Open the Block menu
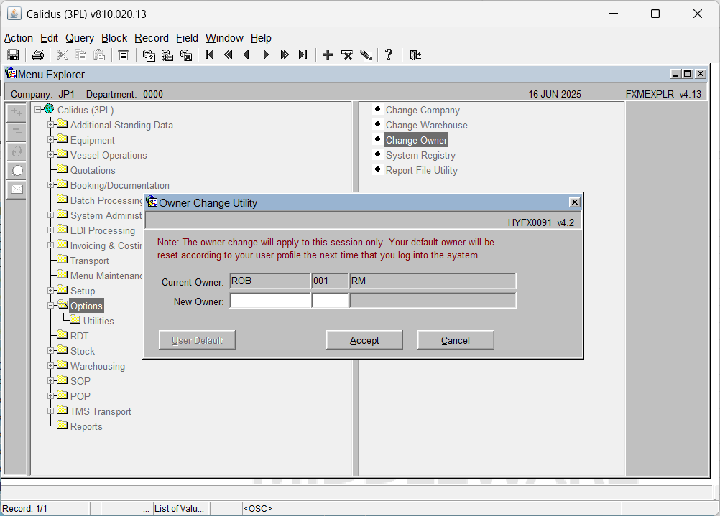Screen dimensions: 720x516 pos(114,38)
